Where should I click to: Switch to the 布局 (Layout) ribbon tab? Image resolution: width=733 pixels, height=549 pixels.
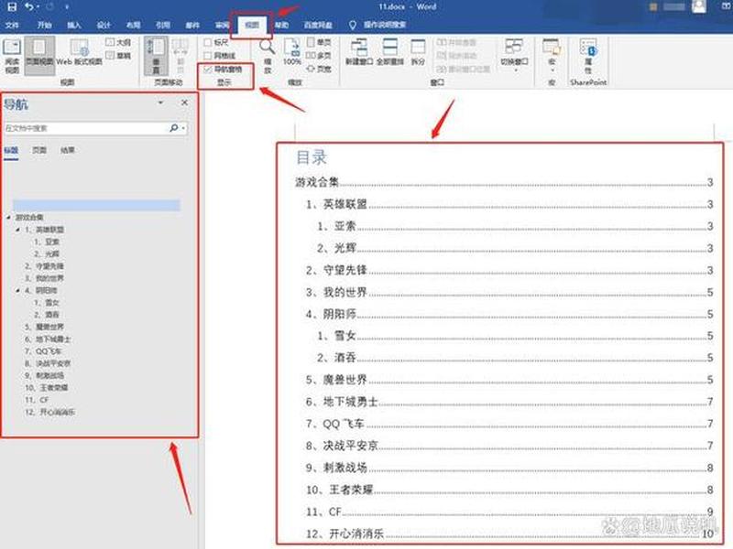[133, 25]
